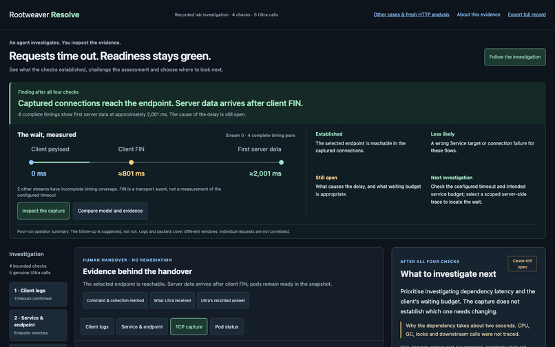Viewport: 555px width, 347px height.
Task: Switch to the Pod status tab
Action: (x=227, y=326)
